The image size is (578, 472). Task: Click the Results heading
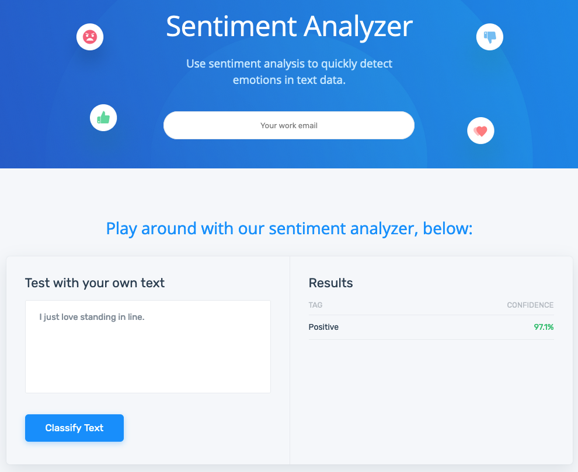click(x=330, y=283)
